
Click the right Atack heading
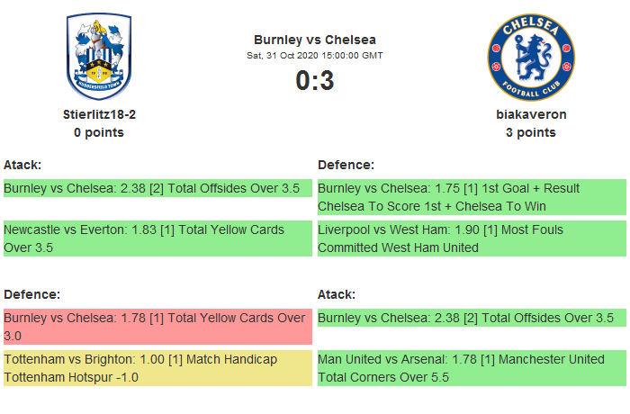(337, 294)
